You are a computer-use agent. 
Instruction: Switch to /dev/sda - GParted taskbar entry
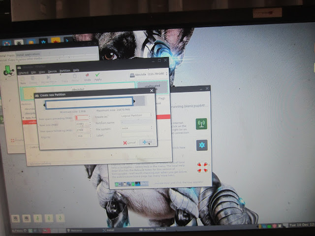point(153,229)
